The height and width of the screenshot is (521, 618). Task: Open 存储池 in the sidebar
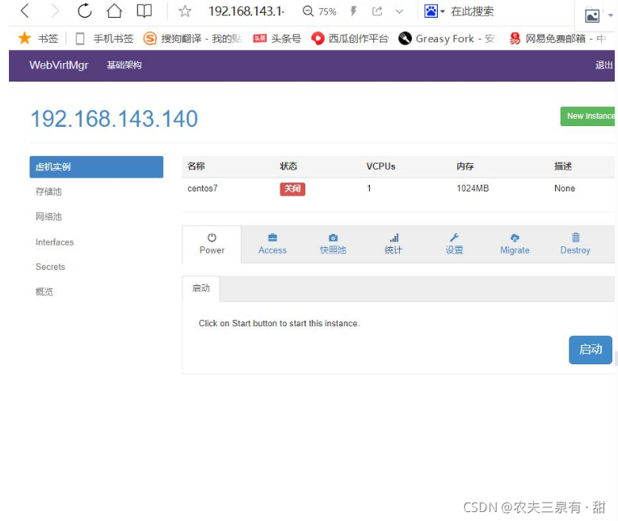[48, 191]
